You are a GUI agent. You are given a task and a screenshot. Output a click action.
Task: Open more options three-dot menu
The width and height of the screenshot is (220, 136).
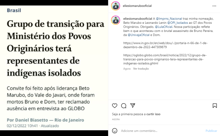(214, 6)
